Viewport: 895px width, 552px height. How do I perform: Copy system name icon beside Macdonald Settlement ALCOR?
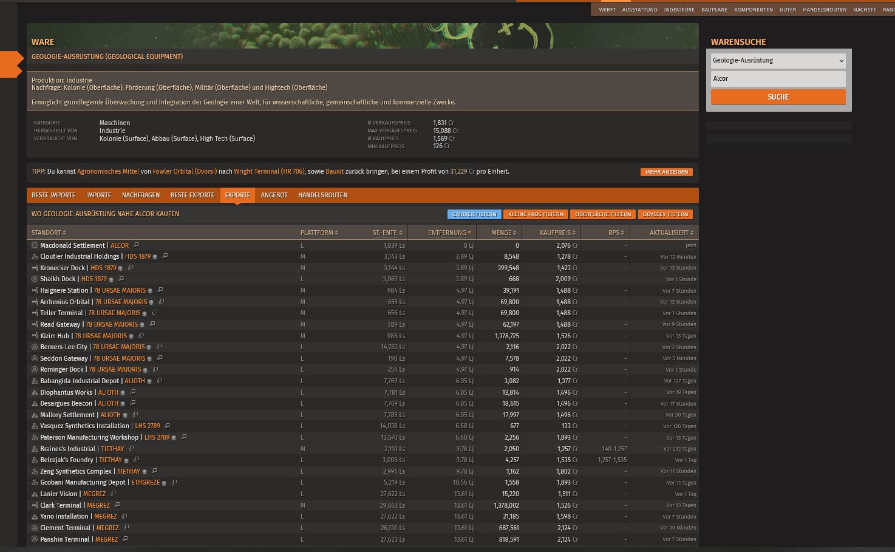136,245
